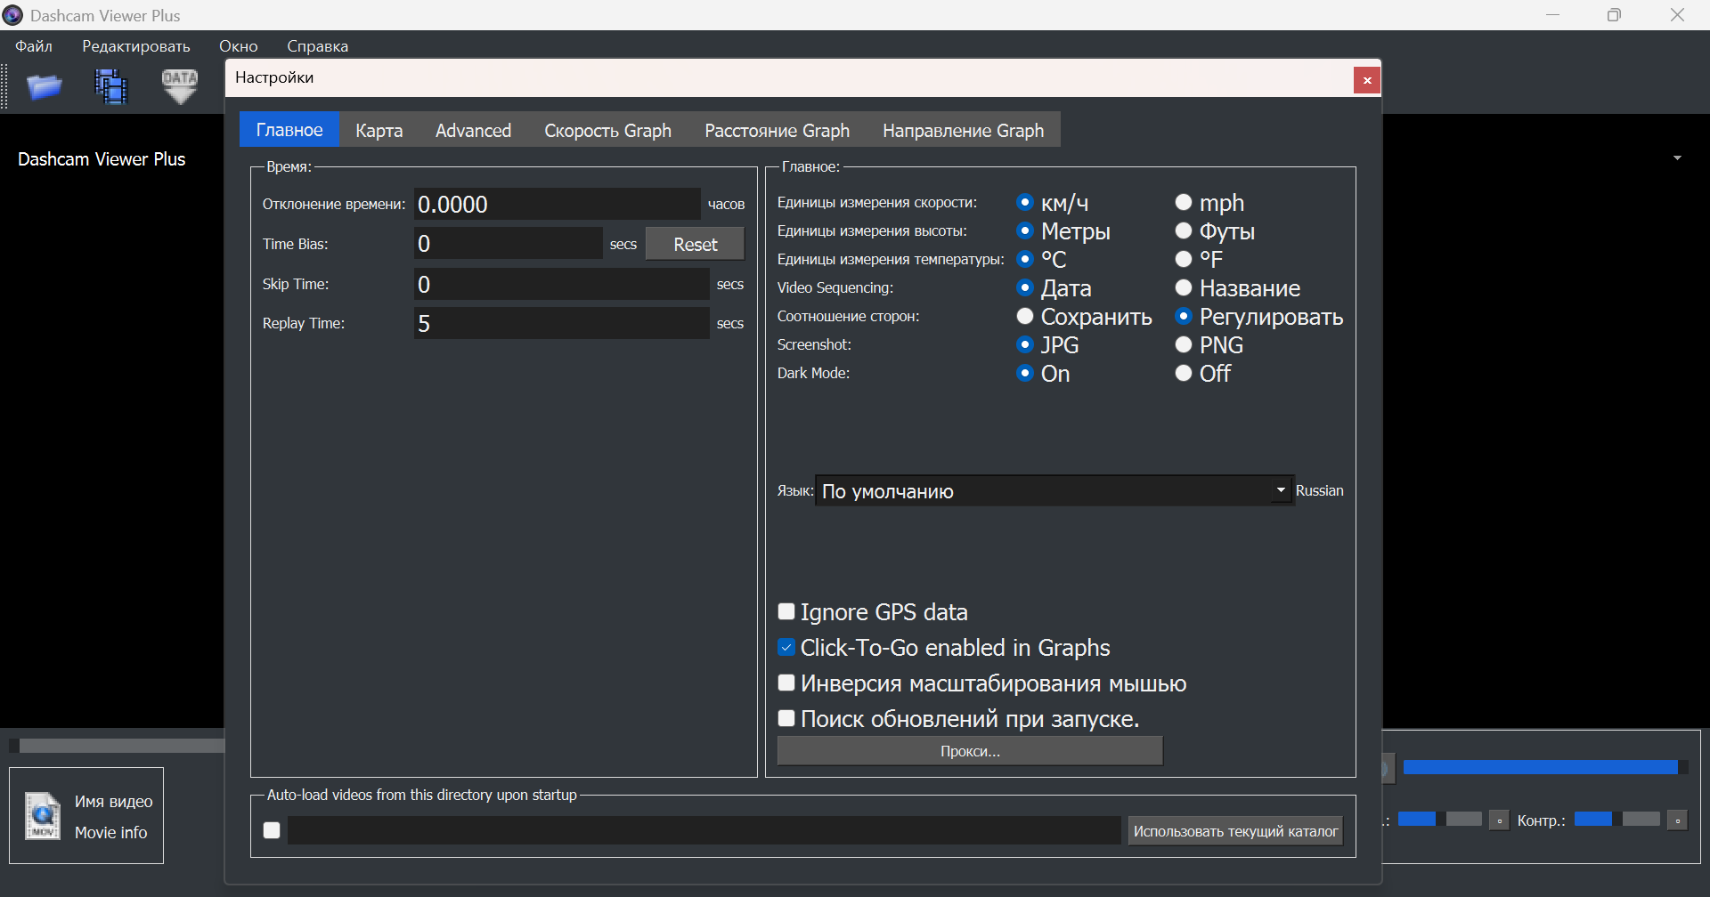1710x897 pixels.
Task: Click reset button right of Контр. slider
Action: (1678, 820)
